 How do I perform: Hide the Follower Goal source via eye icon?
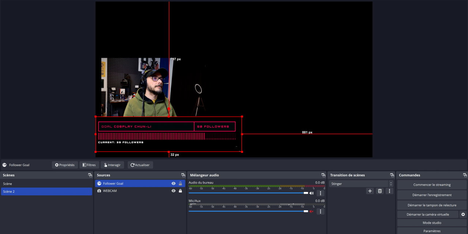(x=173, y=184)
